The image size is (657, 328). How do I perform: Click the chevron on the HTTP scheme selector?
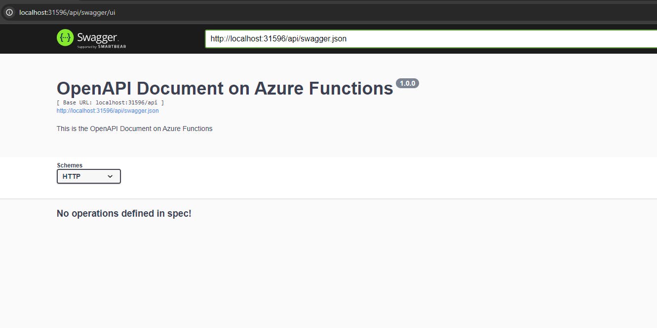110,176
